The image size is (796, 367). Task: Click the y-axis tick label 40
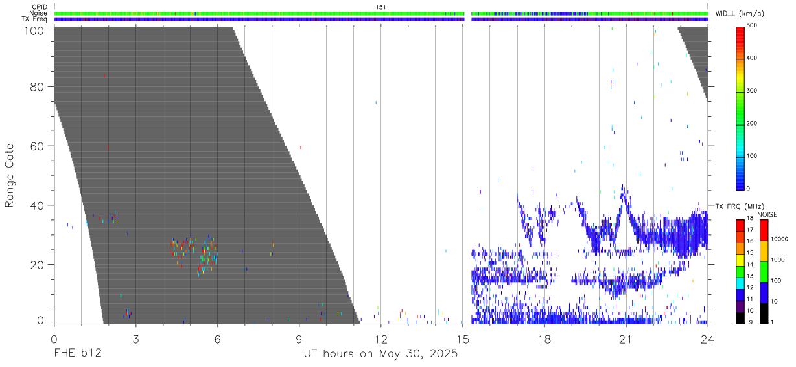pyautogui.click(x=37, y=205)
